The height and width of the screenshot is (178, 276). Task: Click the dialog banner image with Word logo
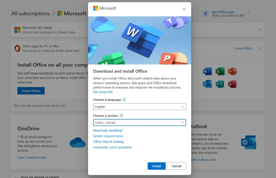coord(139,40)
